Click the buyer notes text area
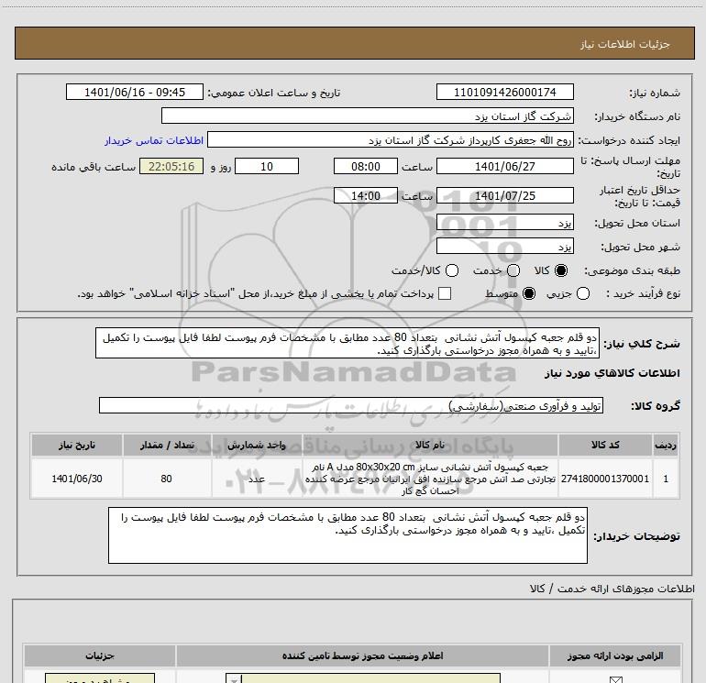 [x=347, y=534]
